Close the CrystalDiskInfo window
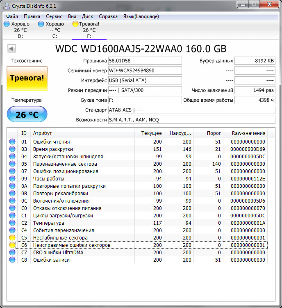This screenshot has height=308, width=282. (x=269, y=5)
